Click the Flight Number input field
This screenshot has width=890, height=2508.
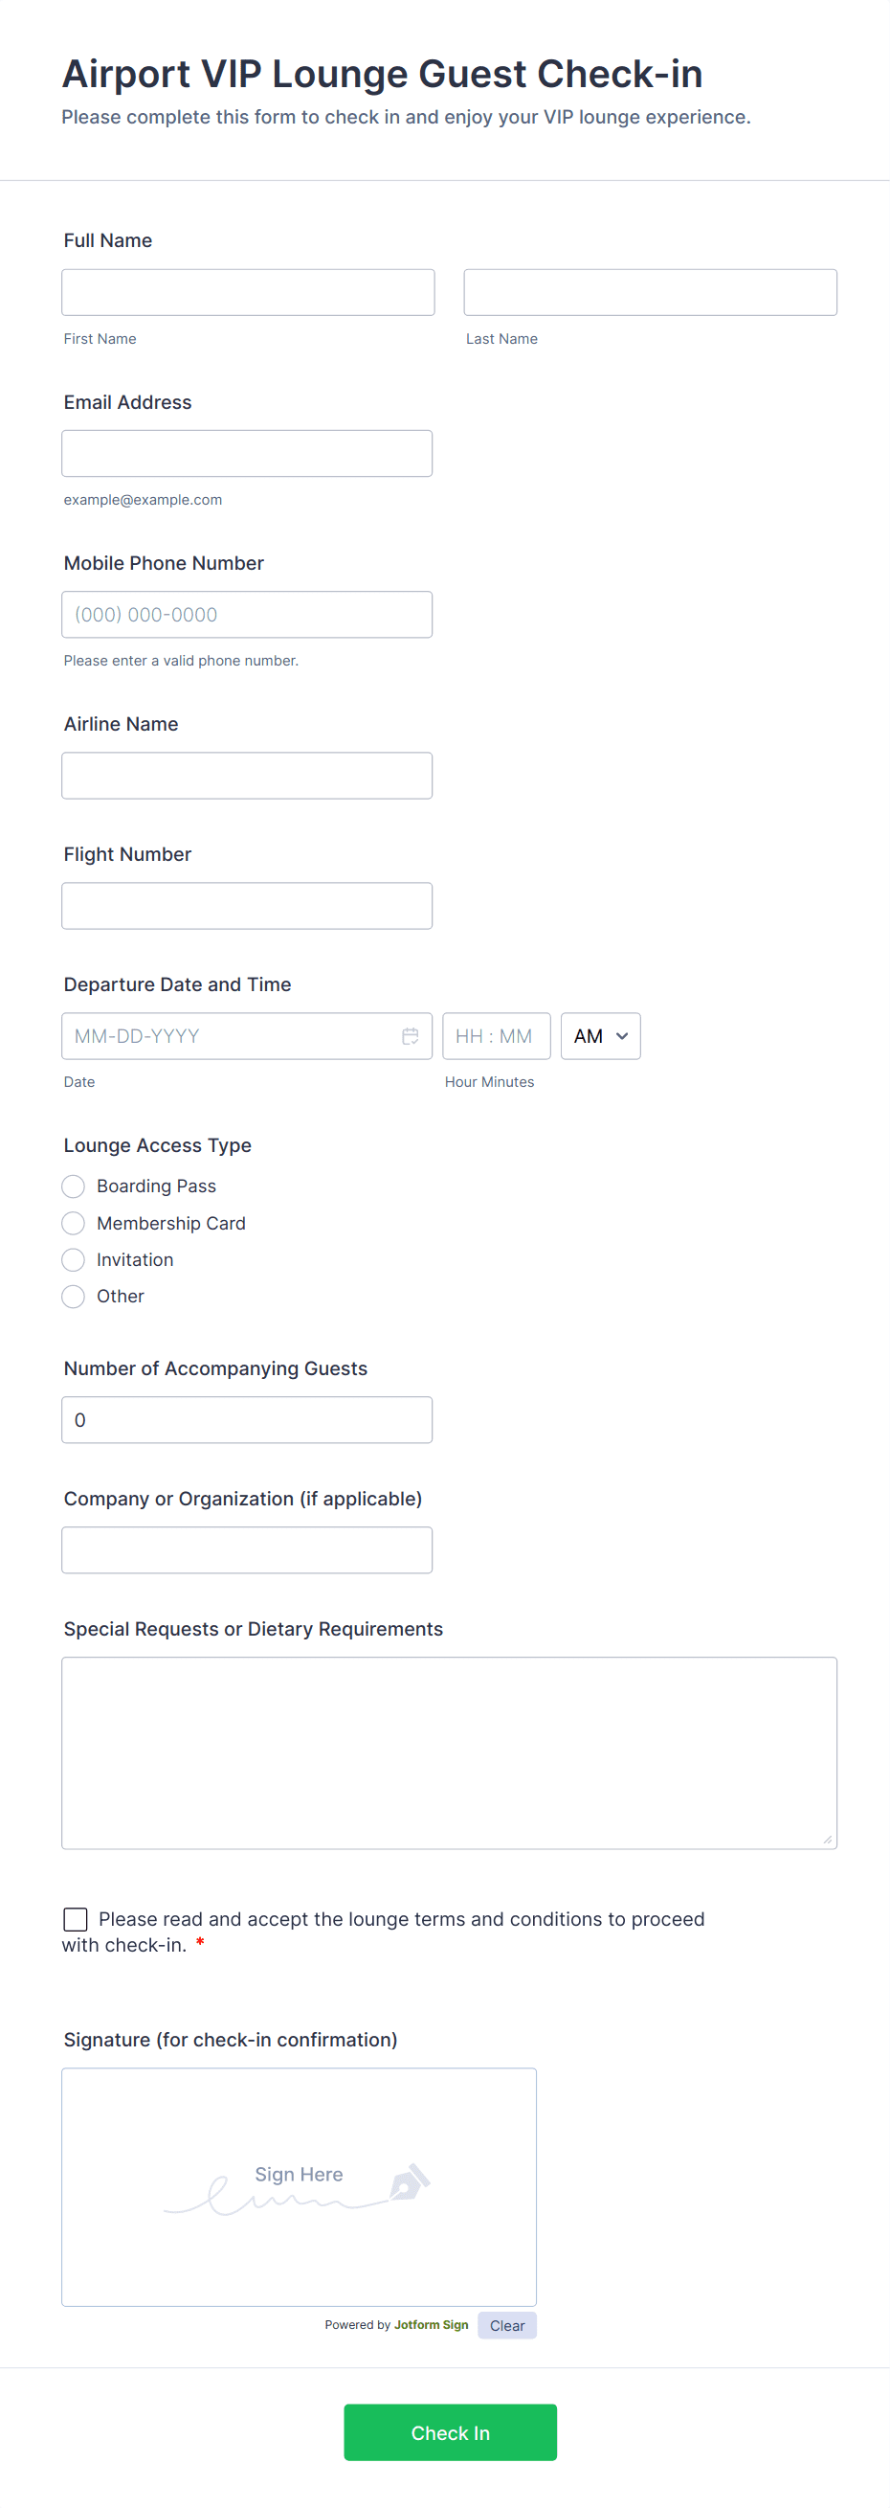tap(247, 906)
